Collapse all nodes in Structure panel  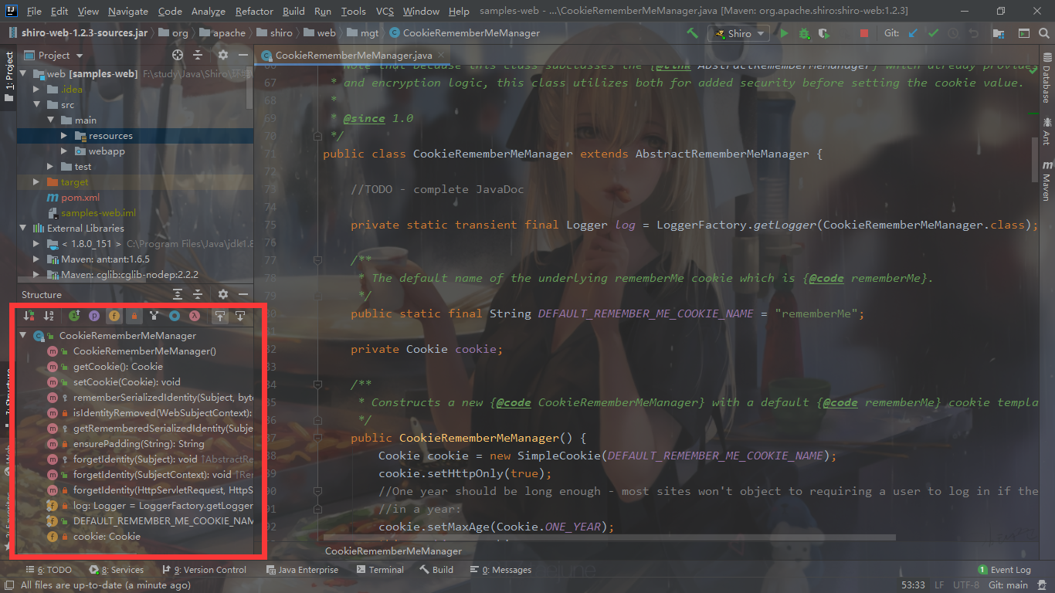(x=198, y=294)
